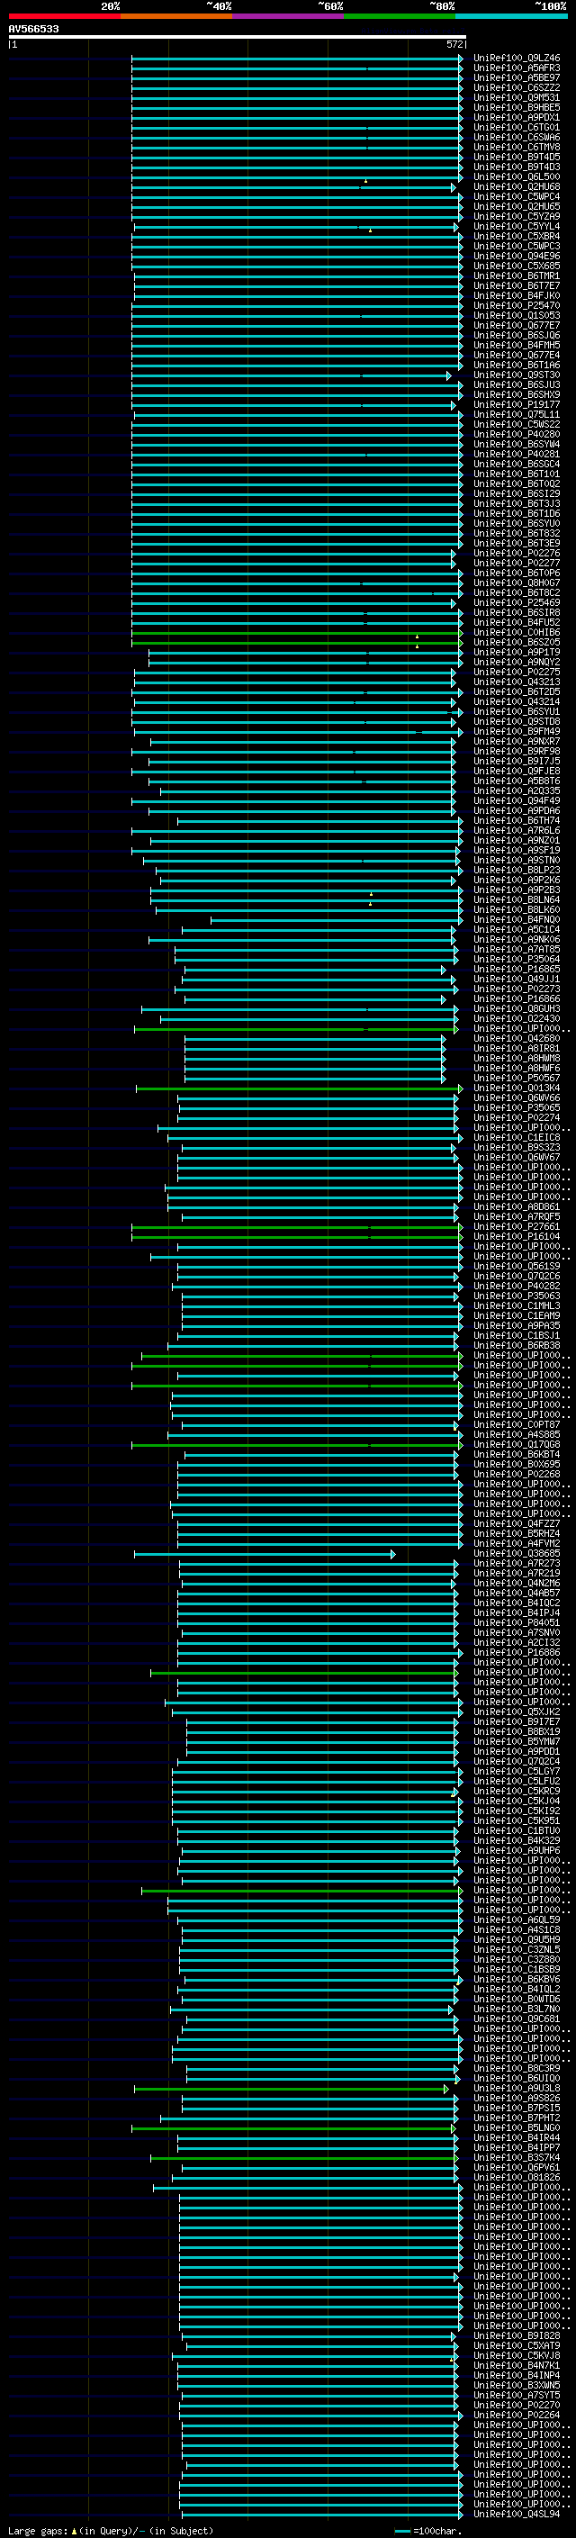Select hit label UniRef100_P19177
This screenshot has height=2538, width=576.
[517, 405]
